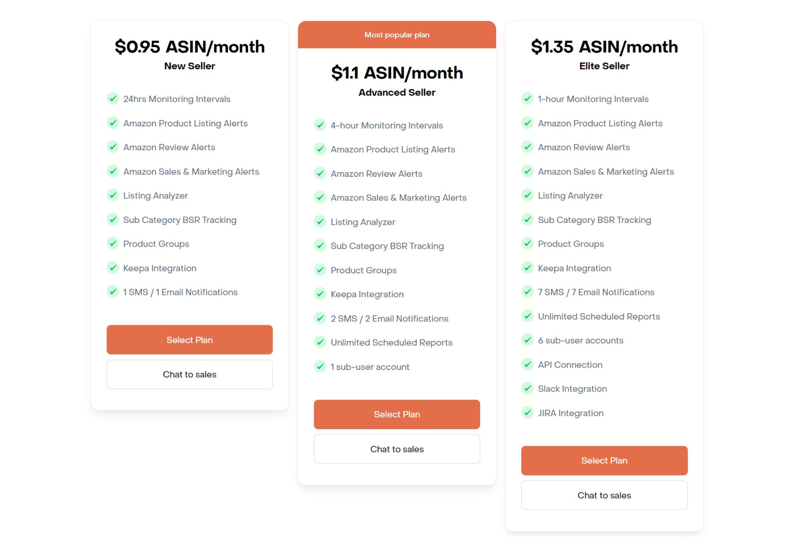Click the Most popular plan banner
Screen dimensions: 795x537
[397, 35]
